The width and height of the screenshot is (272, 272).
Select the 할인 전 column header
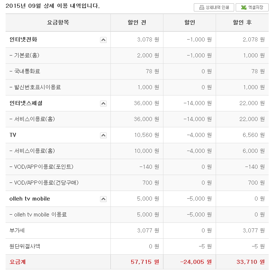click(137, 23)
